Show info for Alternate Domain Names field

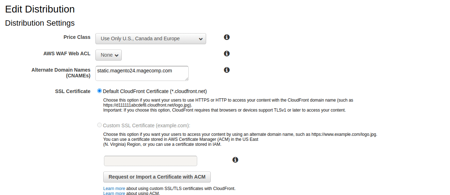tap(227, 70)
